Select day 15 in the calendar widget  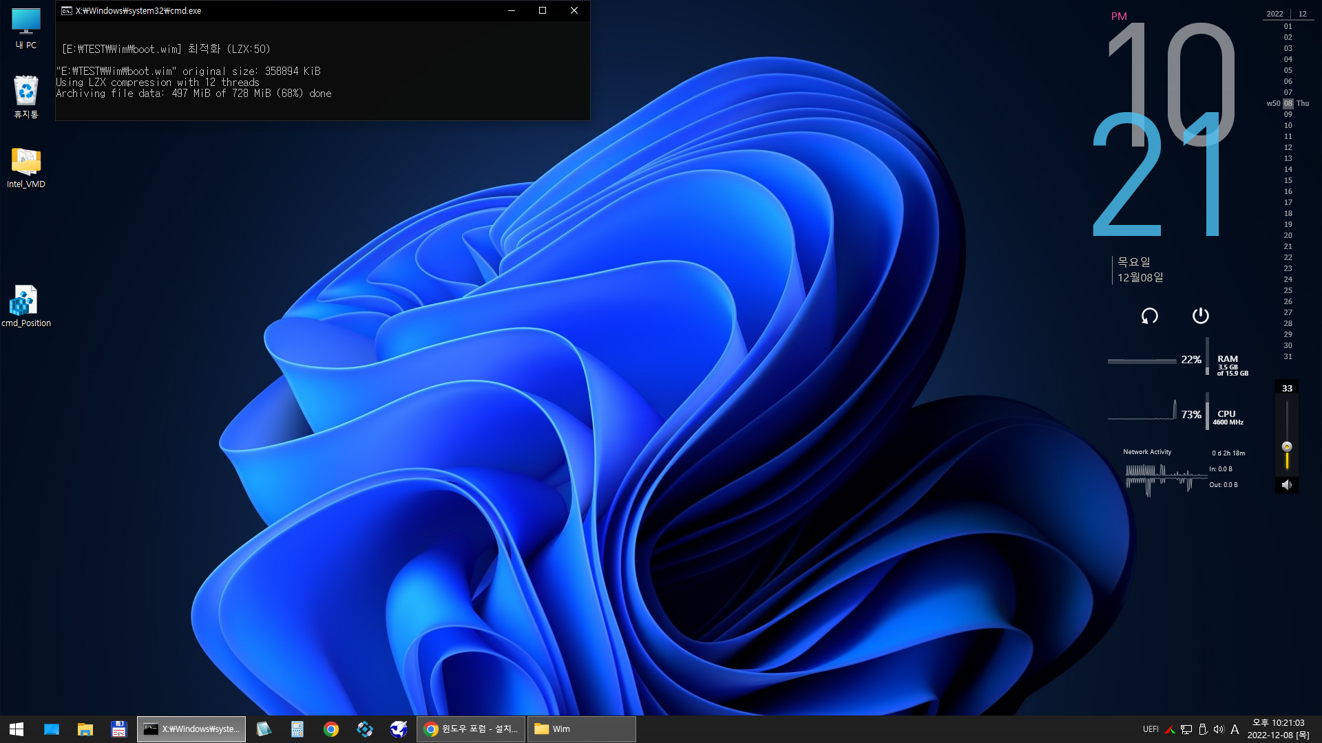click(x=1288, y=180)
